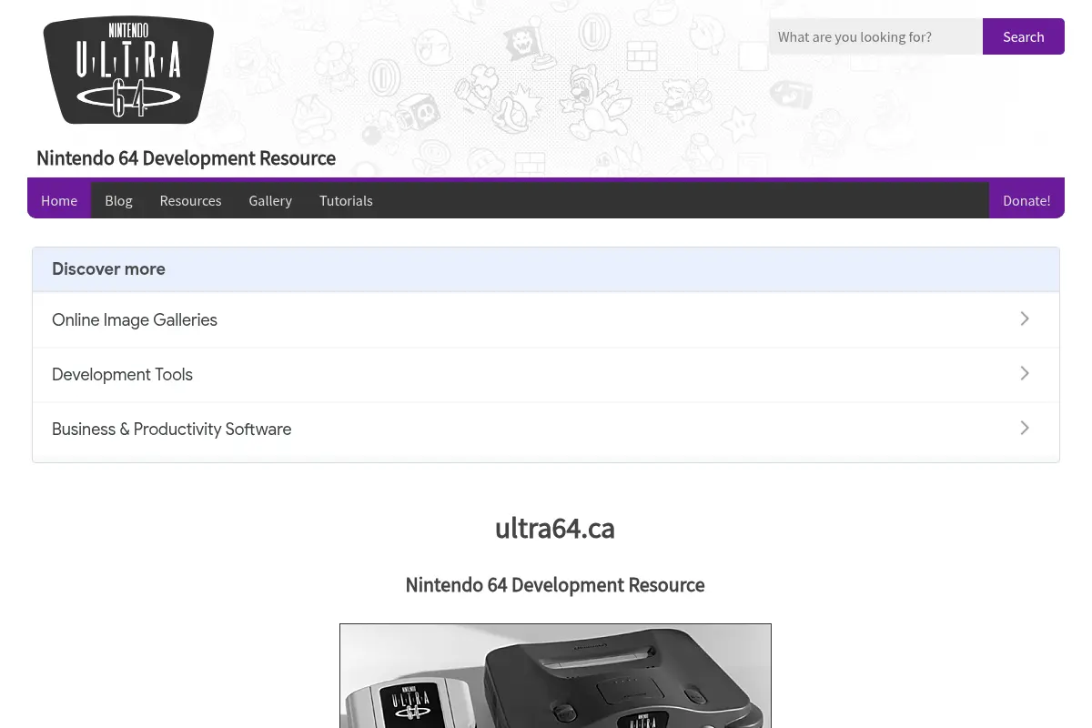The image size is (1092, 728).
Task: Click the Donate! link
Action: [x=1026, y=200]
